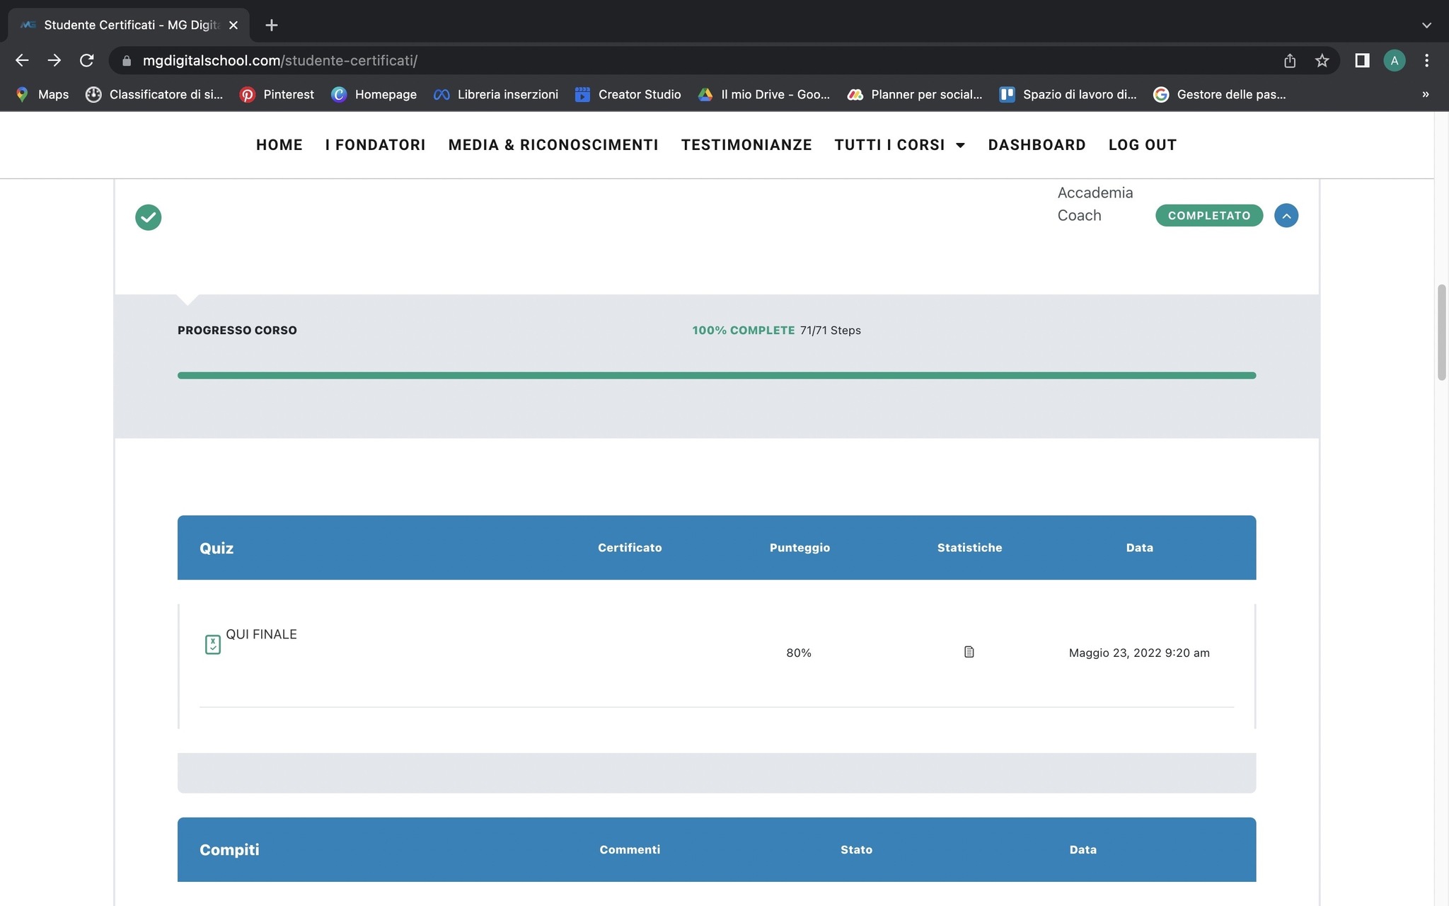Collapse the Accademia Coach course section

click(x=1286, y=216)
